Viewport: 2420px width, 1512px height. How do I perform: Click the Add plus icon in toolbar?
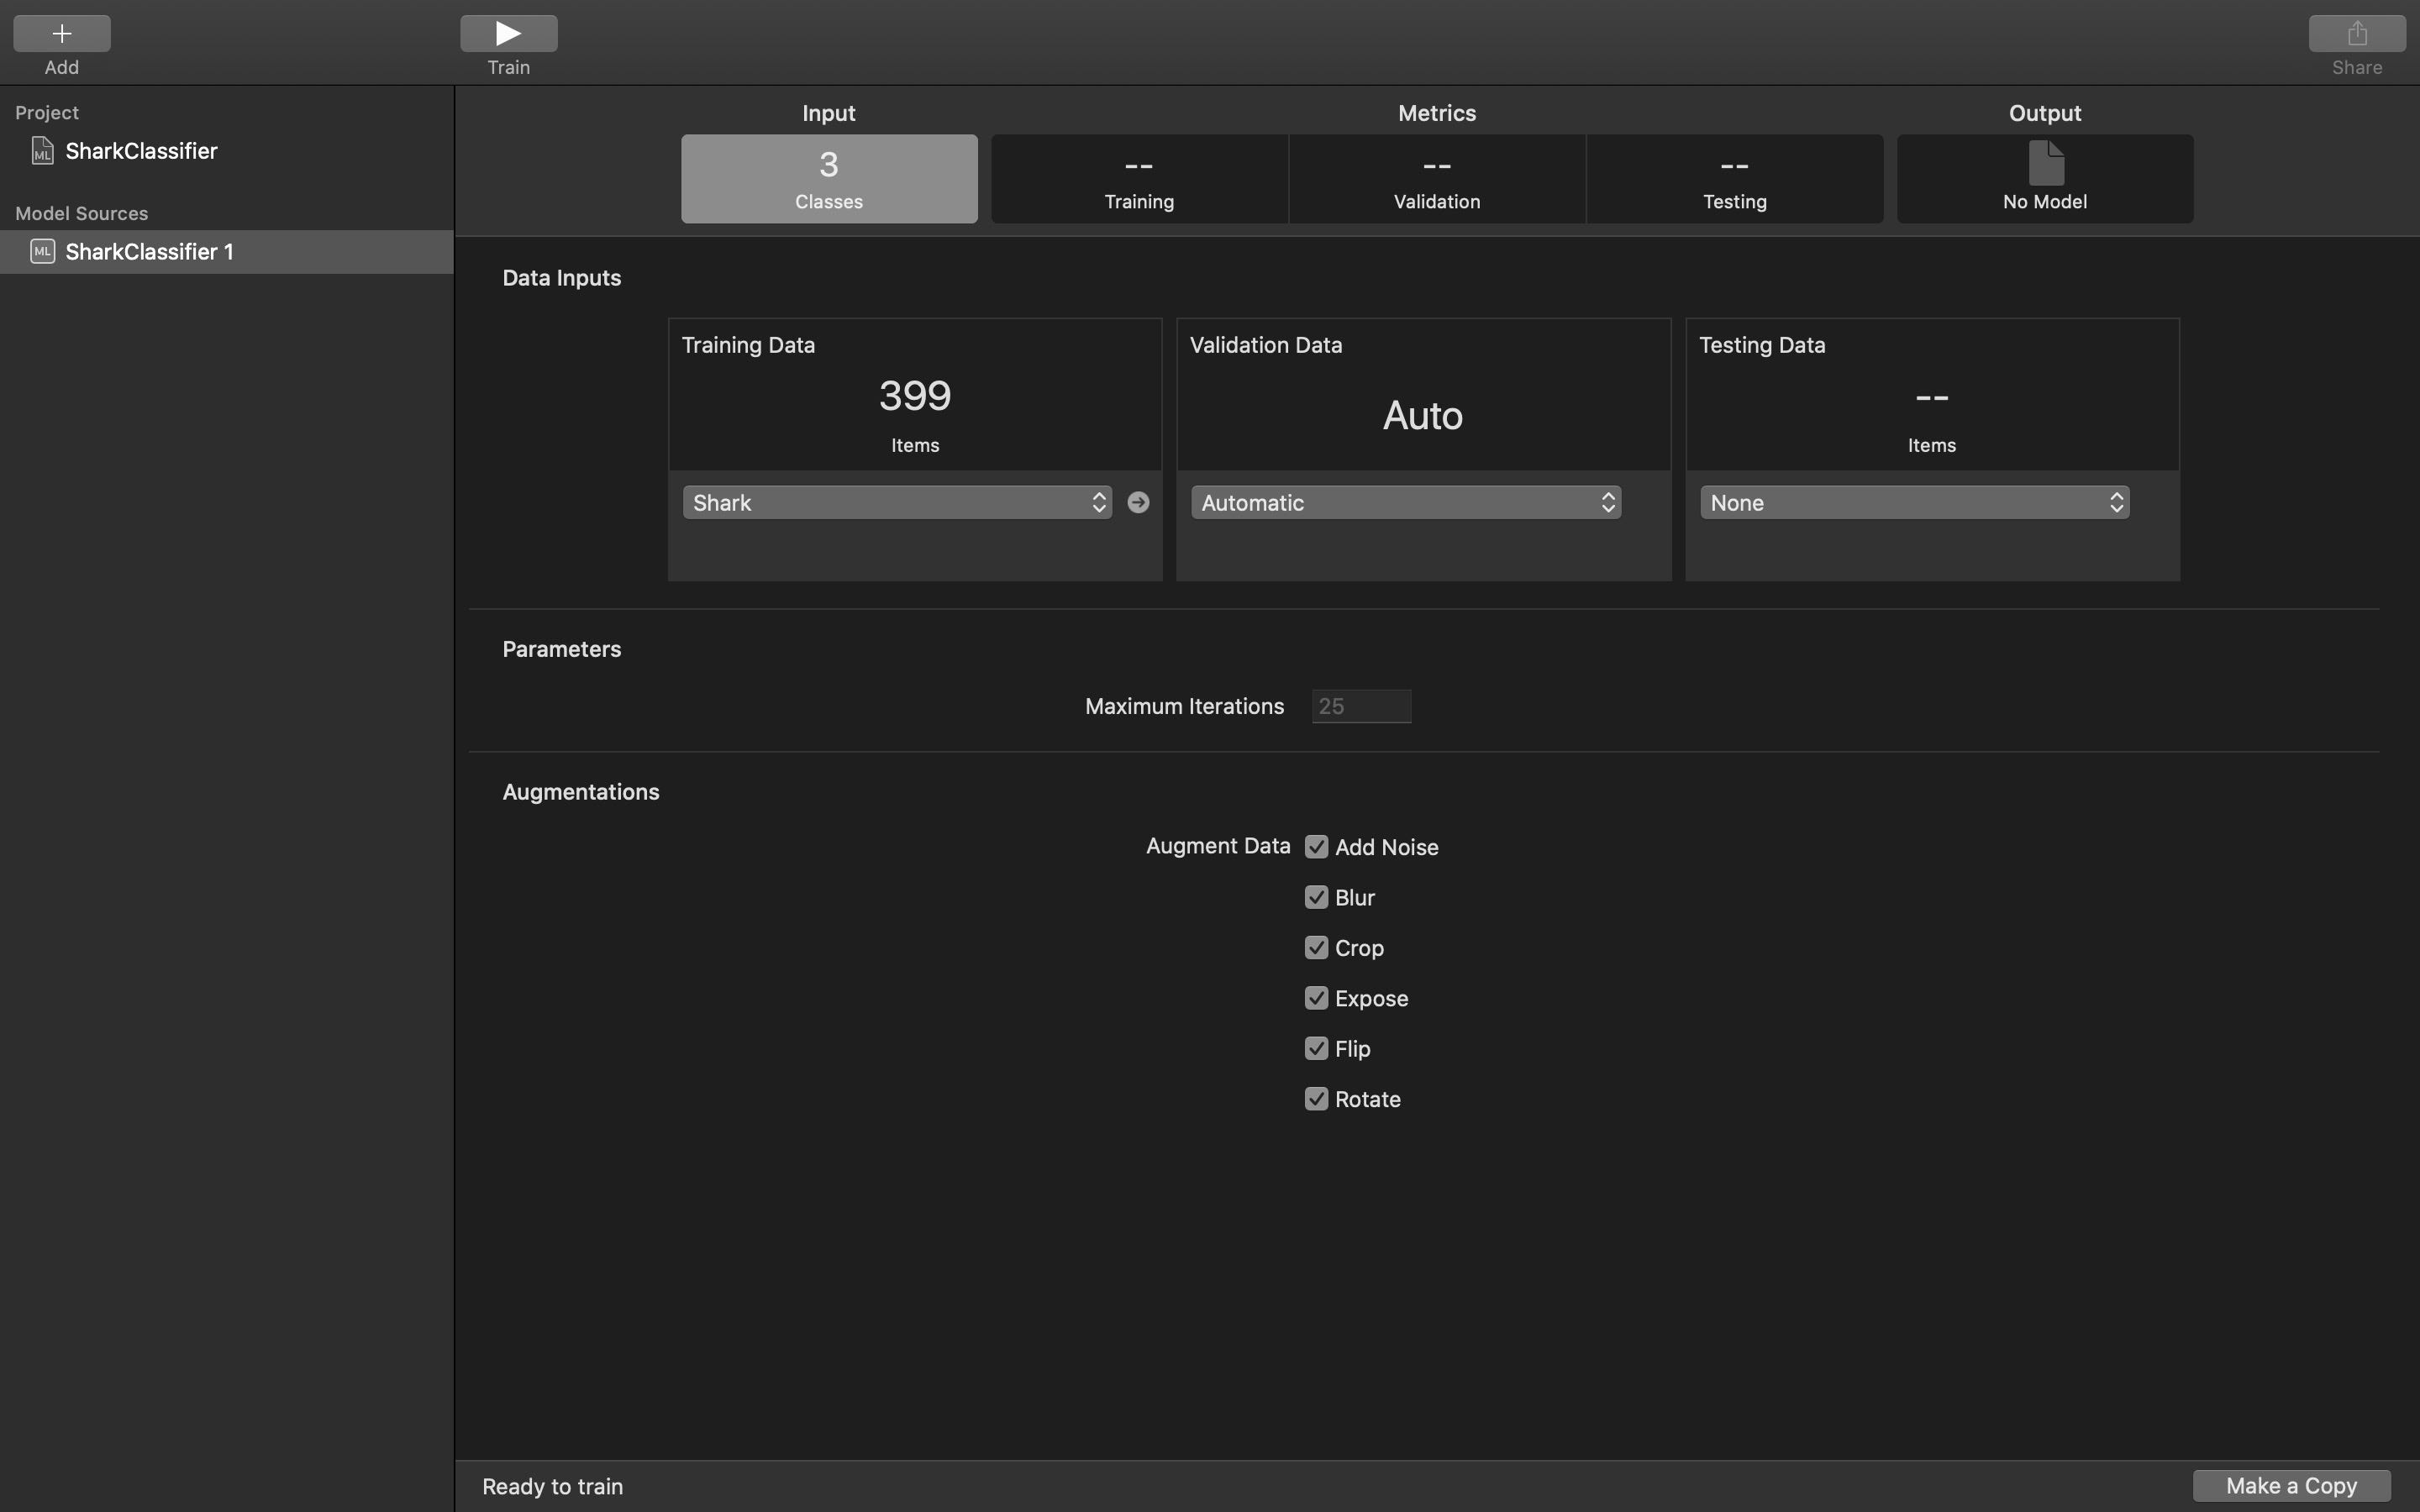[x=61, y=33]
